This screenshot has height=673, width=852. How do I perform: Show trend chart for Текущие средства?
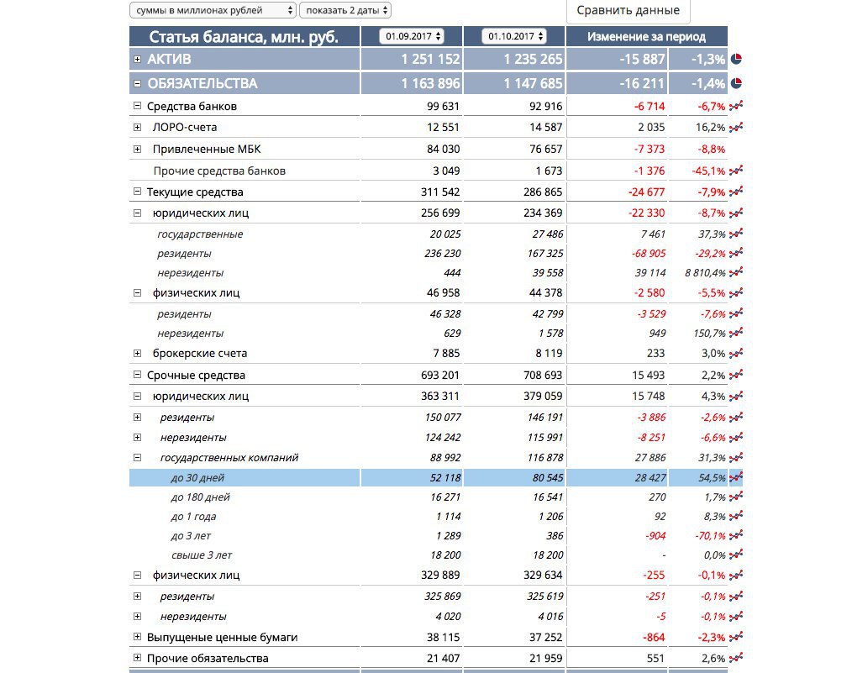tap(736, 192)
